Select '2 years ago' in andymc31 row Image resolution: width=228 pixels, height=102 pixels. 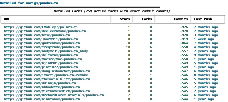tap(205, 51)
